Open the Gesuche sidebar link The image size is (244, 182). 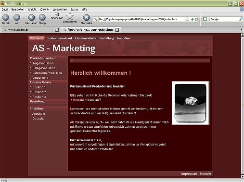(39, 119)
